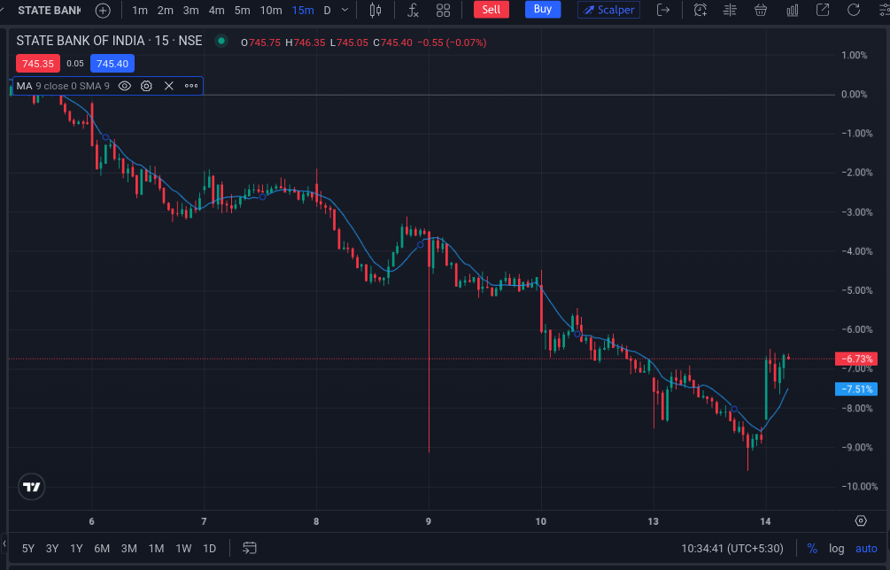Click the -7.51% moving average label
890x570 pixels.
pos(856,389)
